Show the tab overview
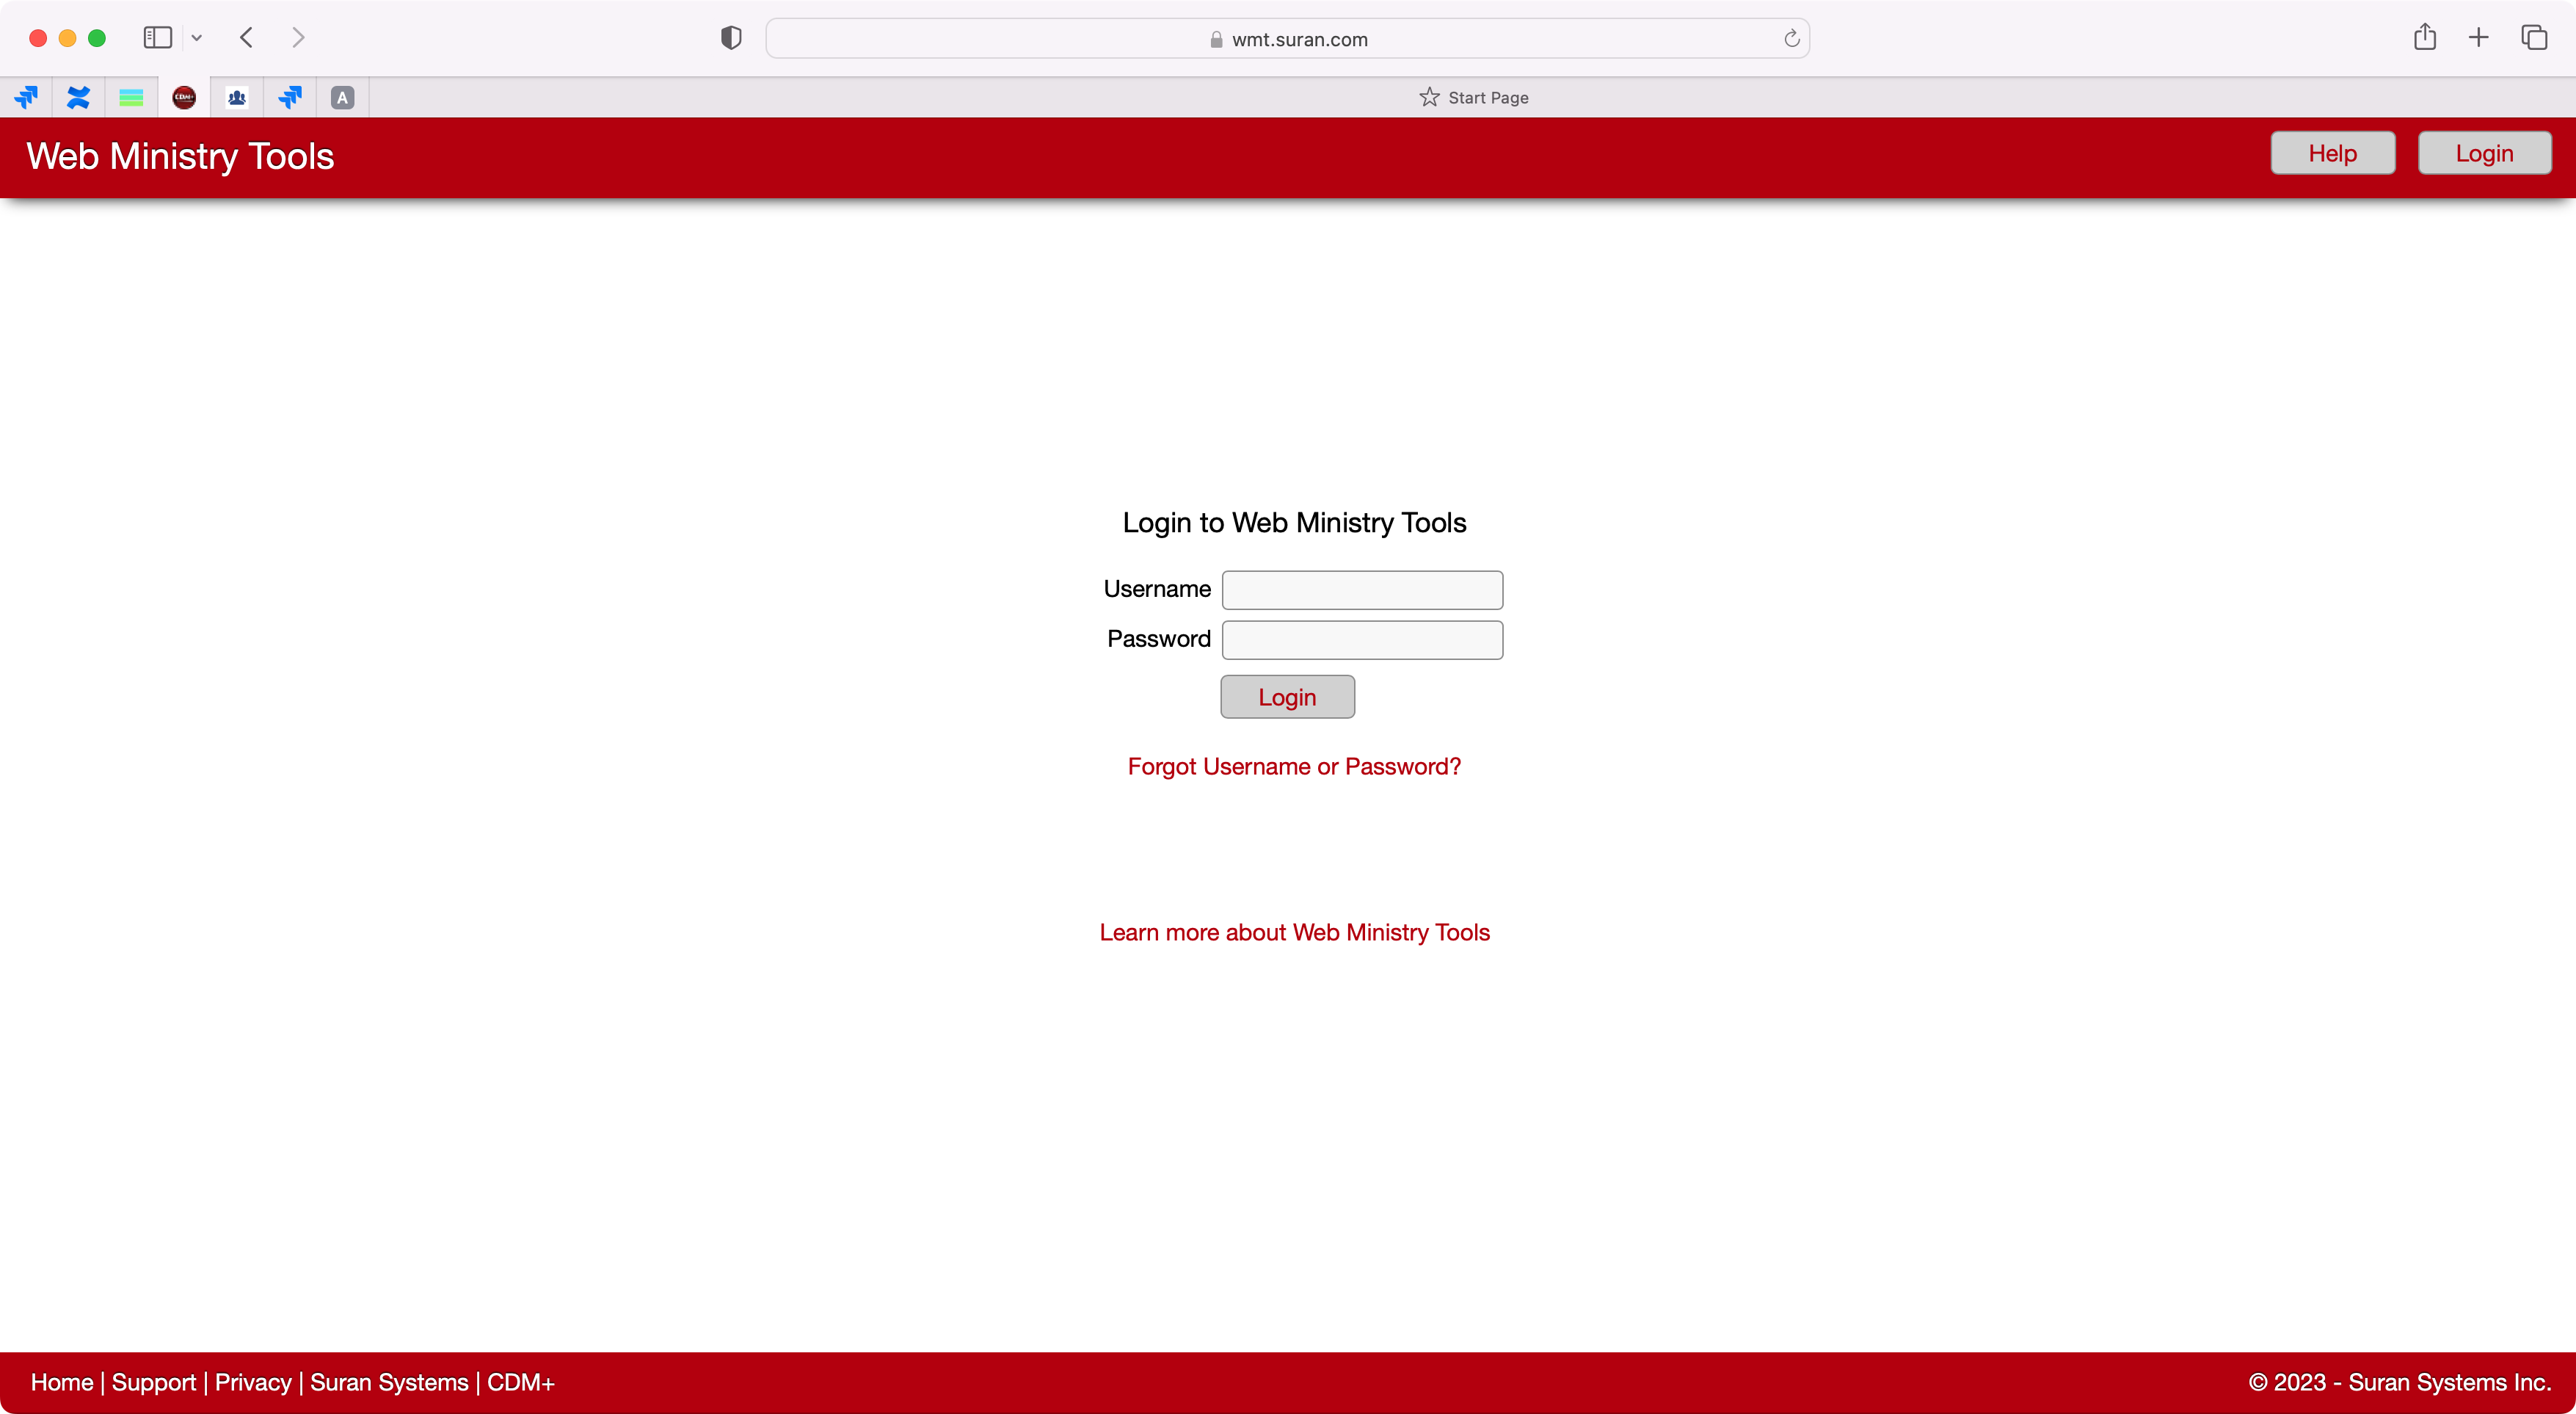Screen dimensions: 2576x1414 point(2533,38)
